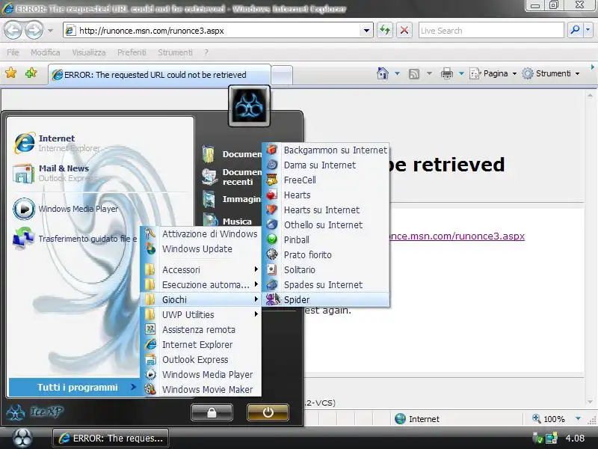Click the Refresh button beside address bar
This screenshot has height=449, width=598.
pyautogui.click(x=385, y=30)
